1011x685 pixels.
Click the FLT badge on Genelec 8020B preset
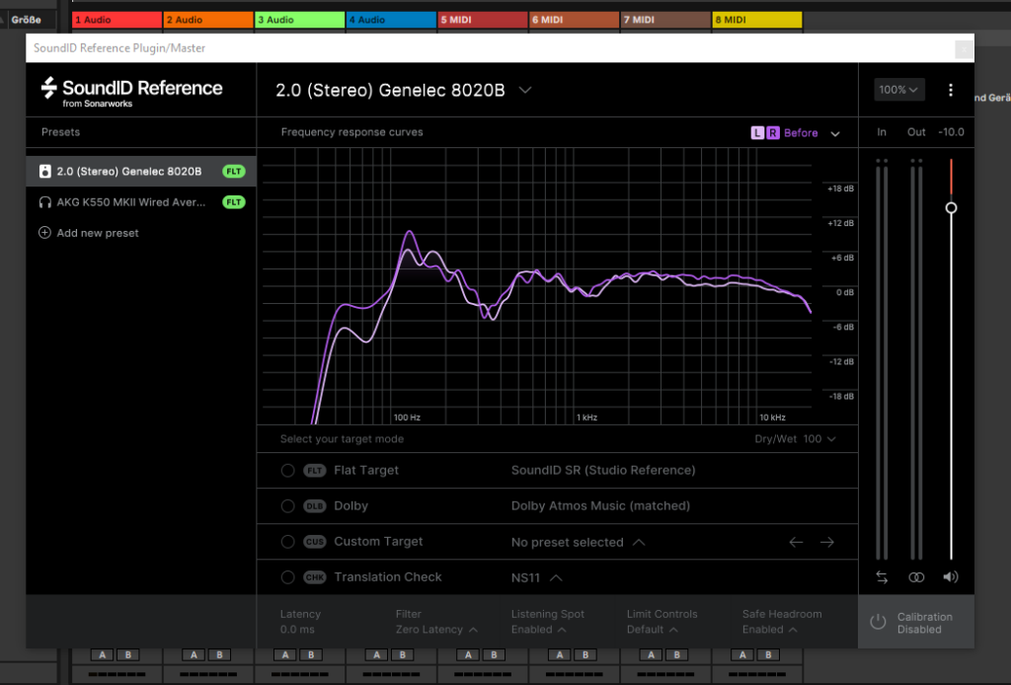[233, 172]
